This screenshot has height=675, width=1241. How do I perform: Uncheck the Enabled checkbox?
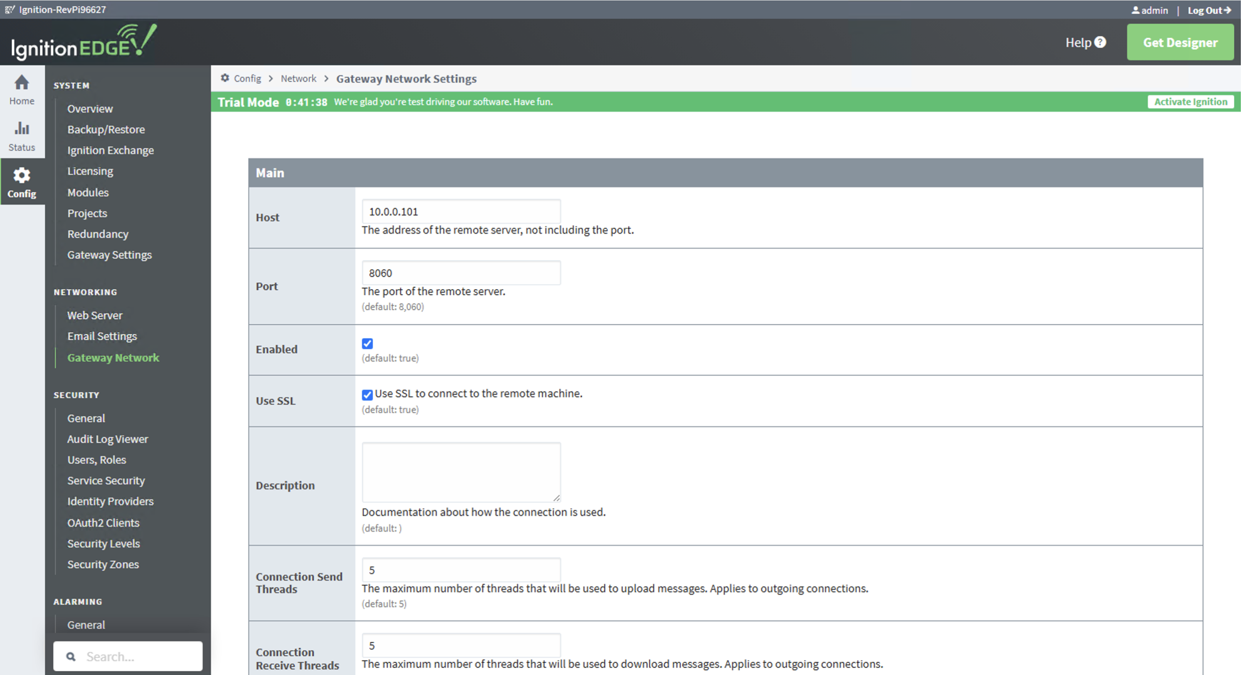click(367, 343)
